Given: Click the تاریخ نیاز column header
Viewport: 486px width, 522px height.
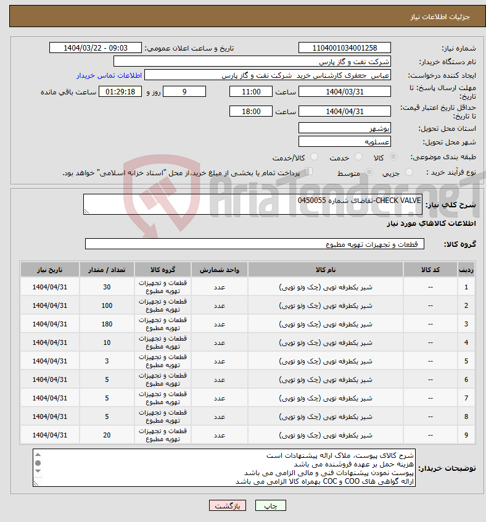Looking at the screenshot, I should [50, 270].
